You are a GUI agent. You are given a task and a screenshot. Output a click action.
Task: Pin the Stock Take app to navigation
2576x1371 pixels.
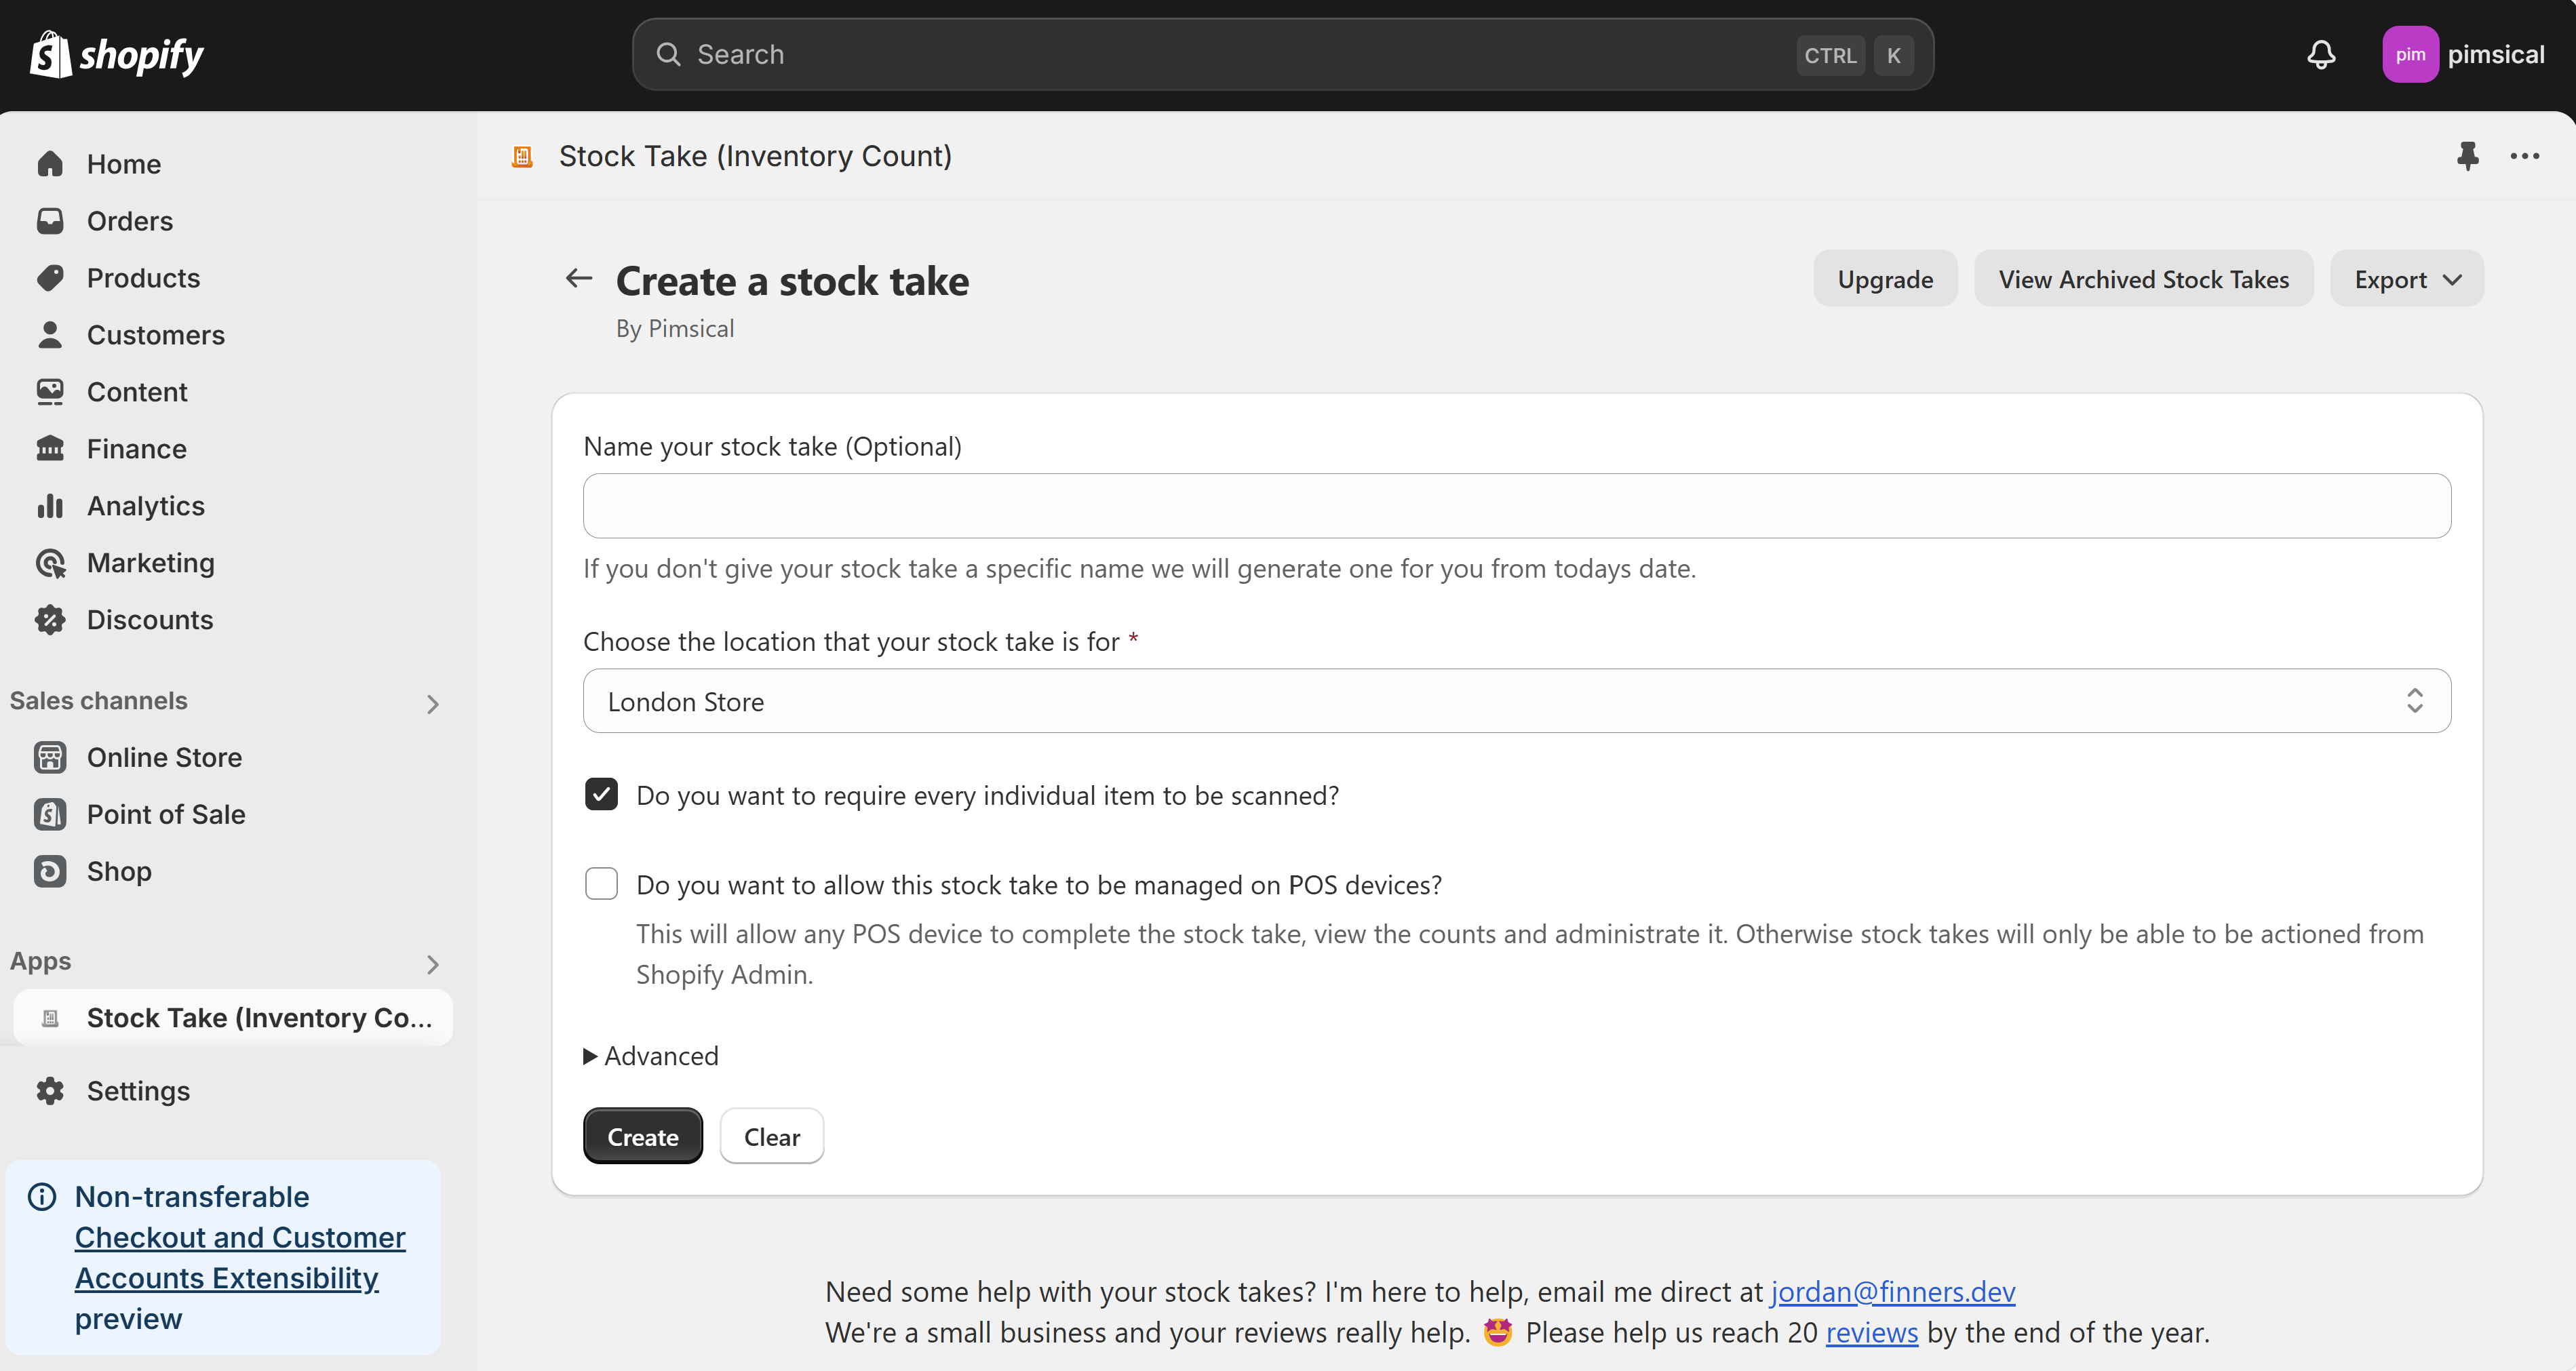coord(2468,156)
